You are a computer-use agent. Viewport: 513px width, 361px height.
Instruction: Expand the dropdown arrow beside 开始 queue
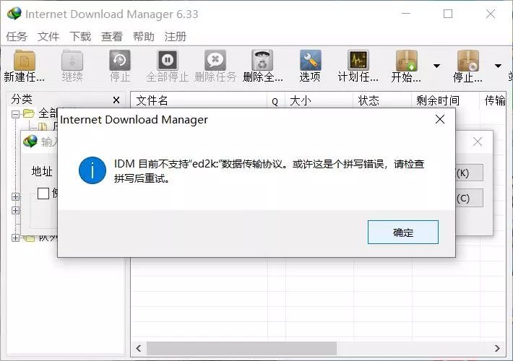pyautogui.click(x=436, y=66)
